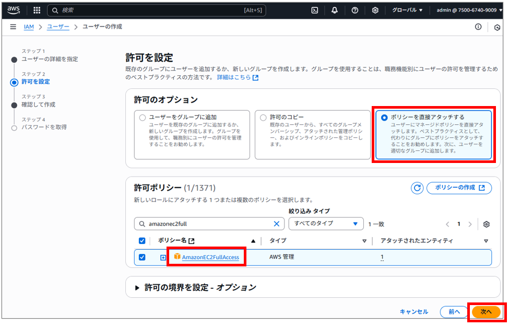Click the AWS 管理 type cell

click(x=282, y=257)
